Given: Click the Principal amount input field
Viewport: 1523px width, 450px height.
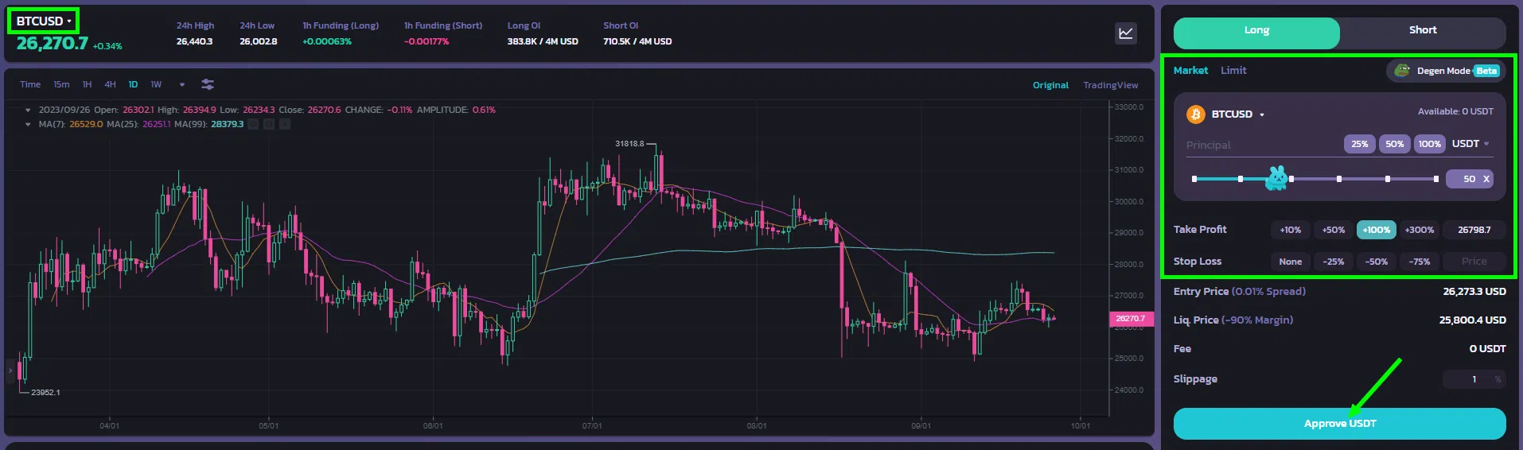Looking at the screenshot, I should pos(1261,145).
